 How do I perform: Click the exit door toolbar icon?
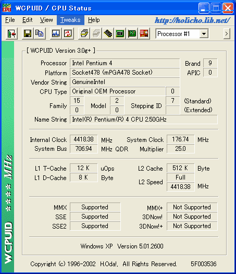tap(11, 33)
